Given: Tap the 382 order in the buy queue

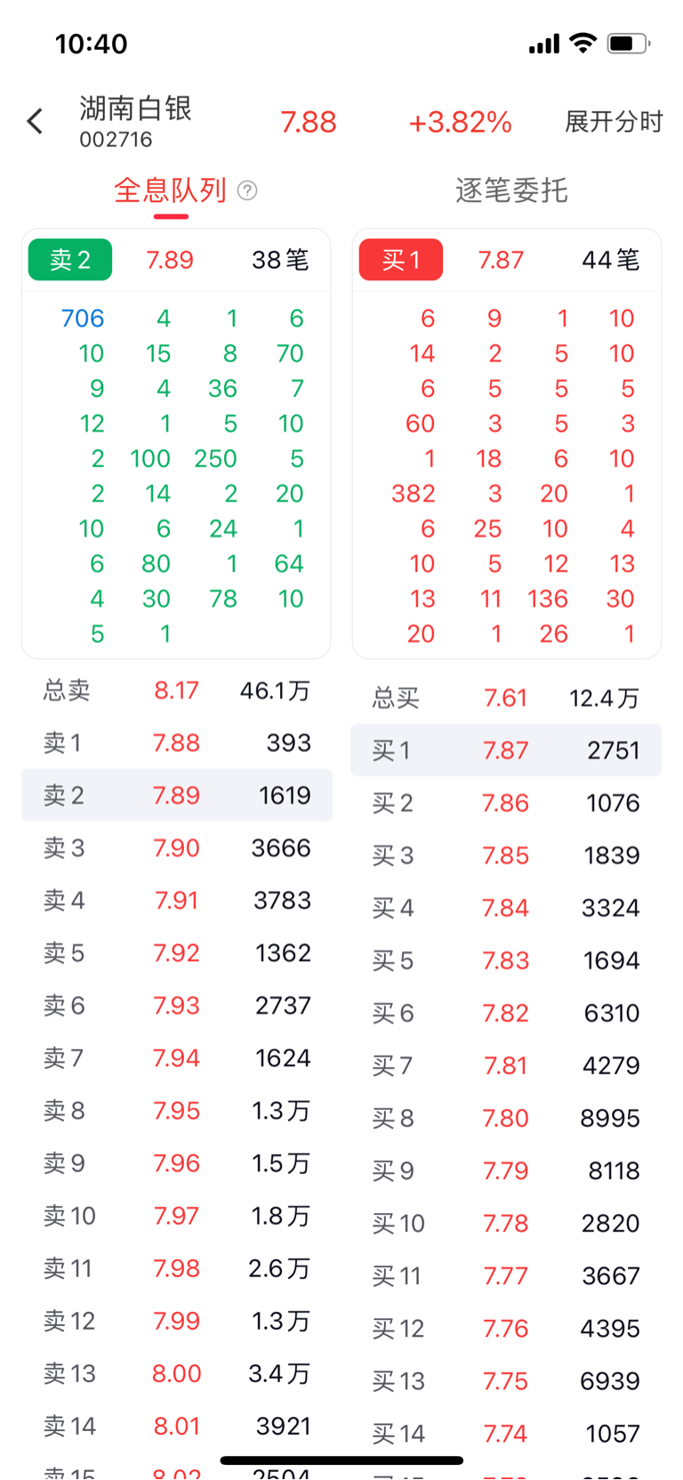Looking at the screenshot, I should coord(414,494).
